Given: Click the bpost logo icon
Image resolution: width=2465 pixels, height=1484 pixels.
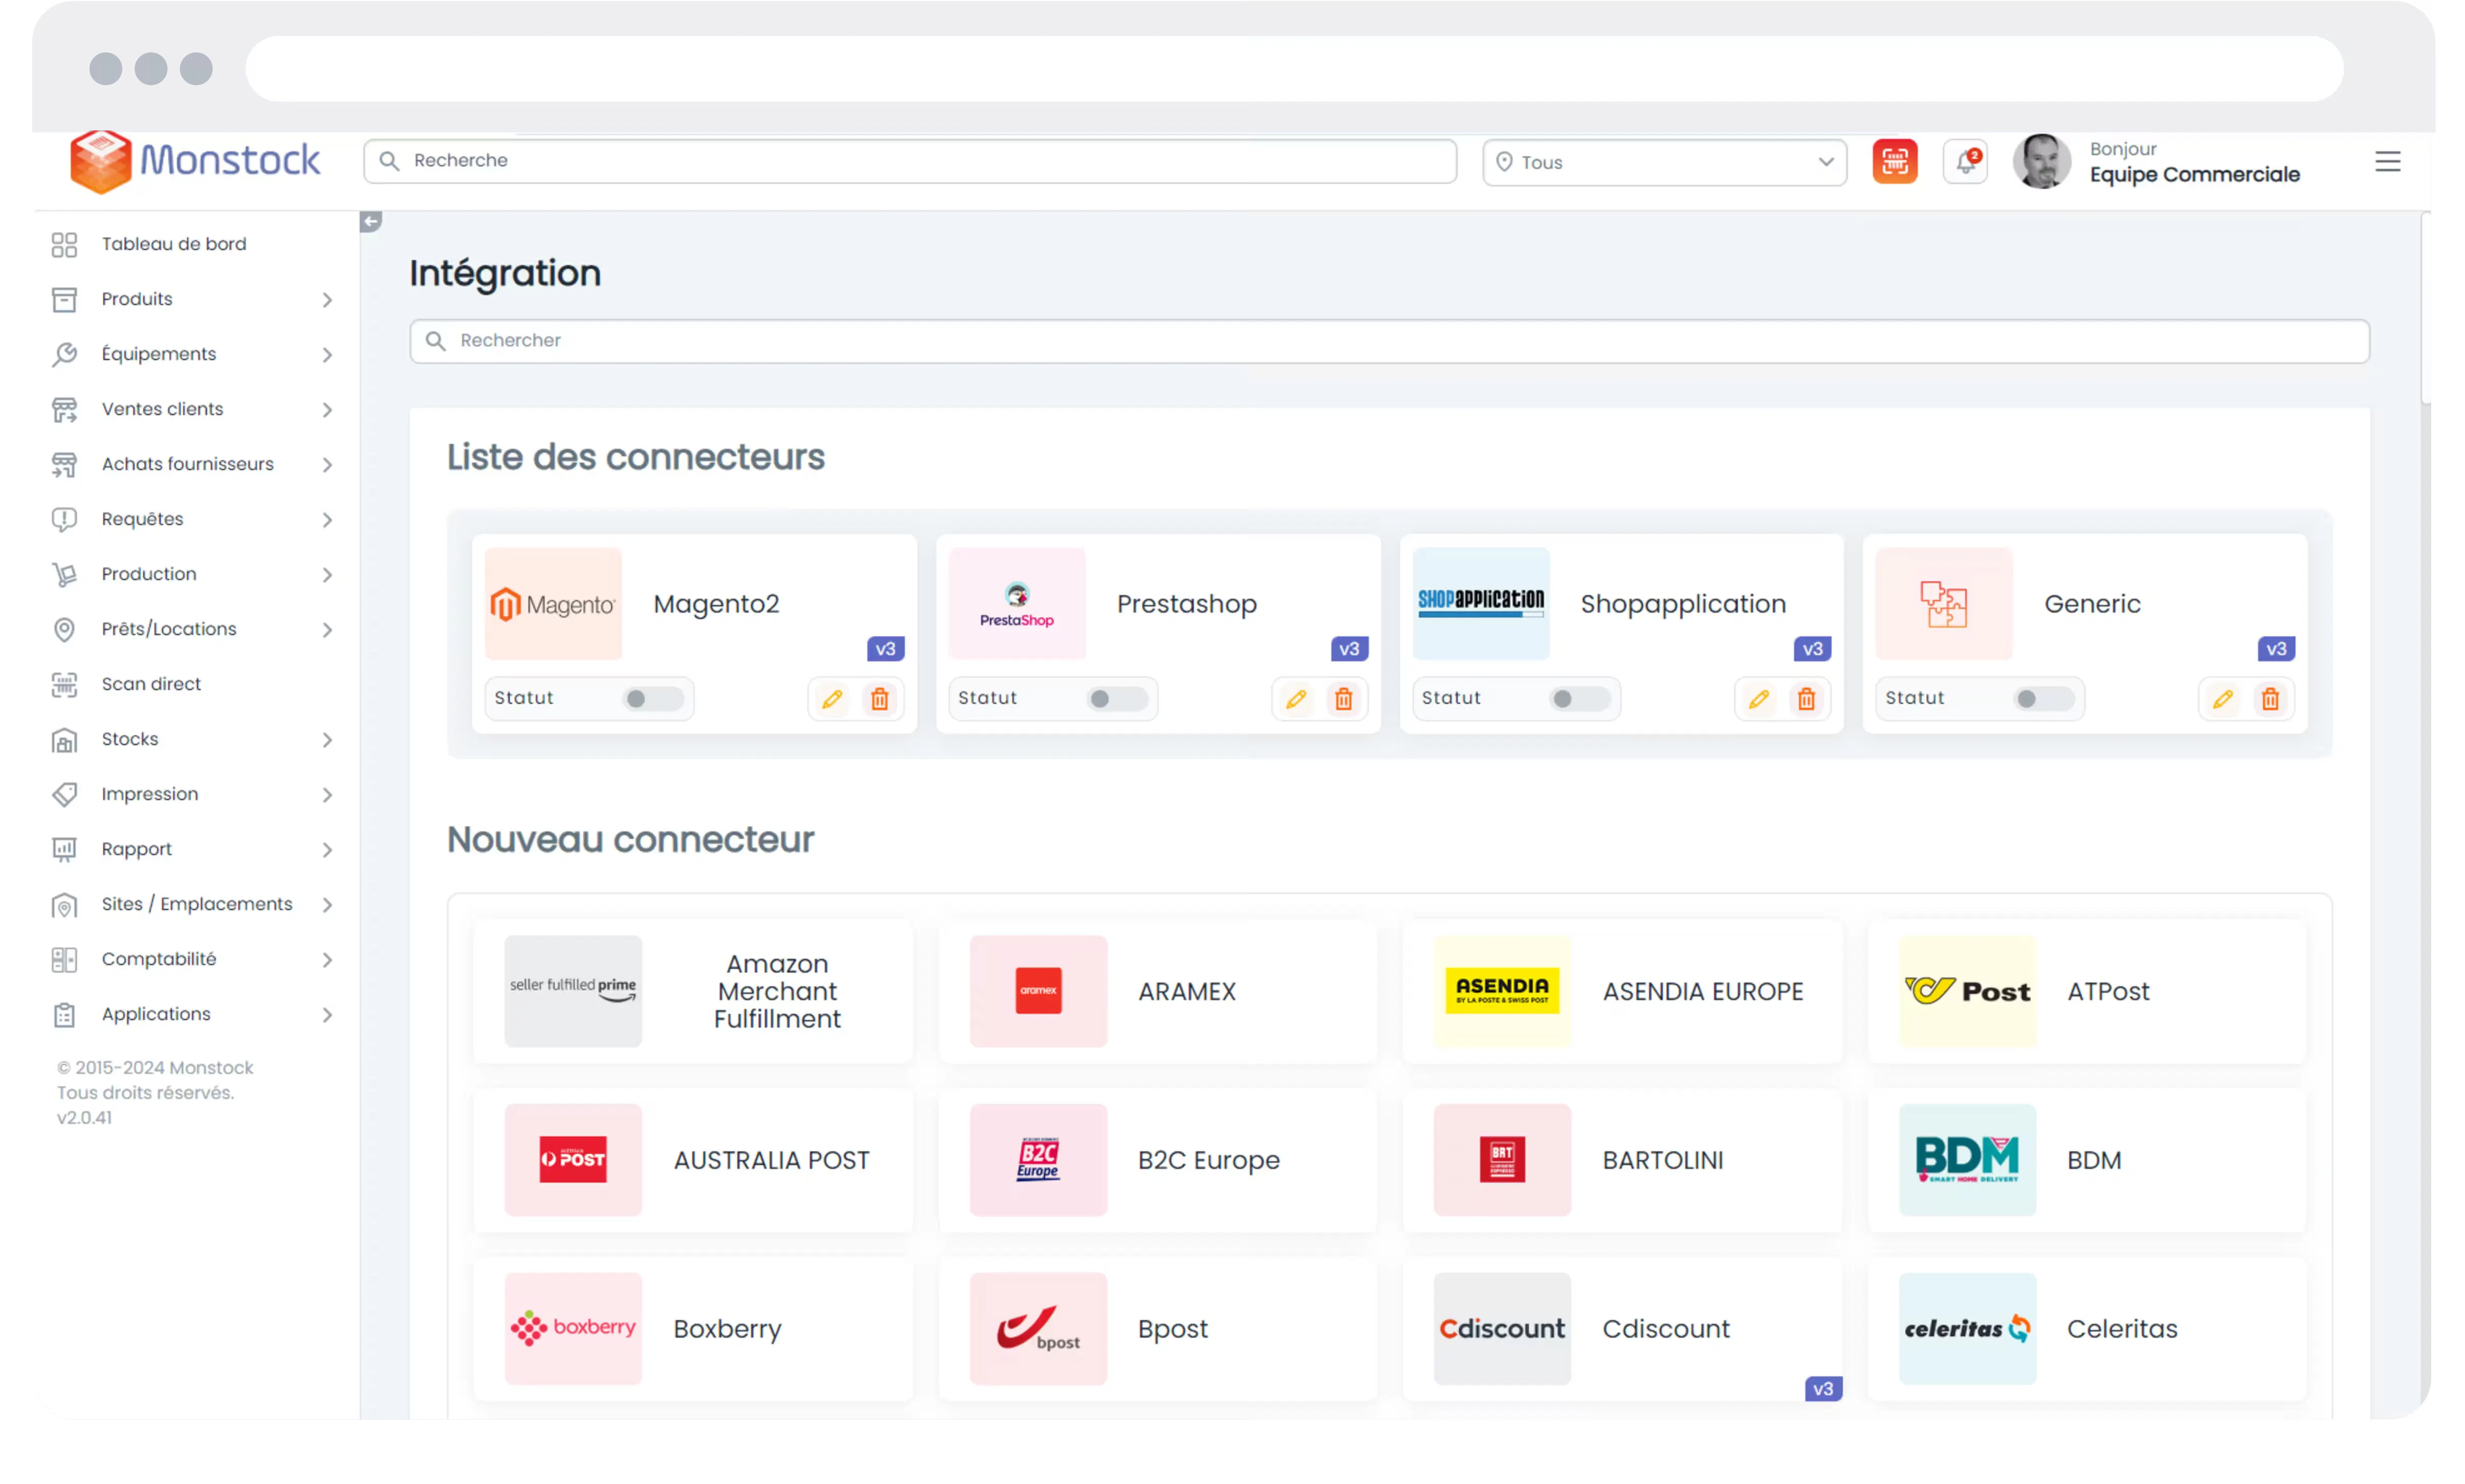Looking at the screenshot, I should [x=1038, y=1329].
